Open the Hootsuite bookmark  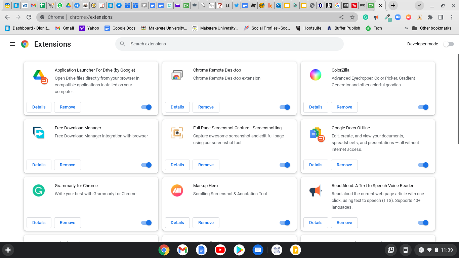click(308, 28)
